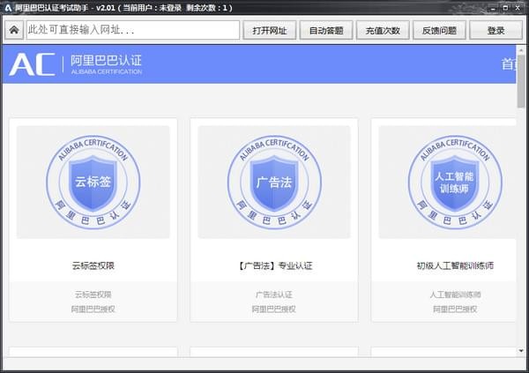The height and width of the screenshot is (373, 529).
Task: Open 充值次数 recharge button
Action: tap(383, 30)
